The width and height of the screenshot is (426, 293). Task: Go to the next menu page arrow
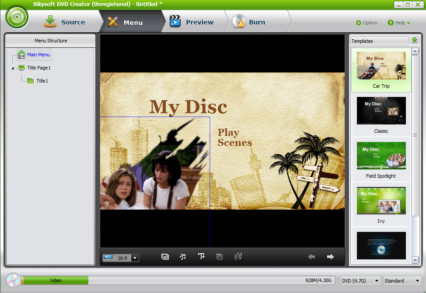coord(330,257)
